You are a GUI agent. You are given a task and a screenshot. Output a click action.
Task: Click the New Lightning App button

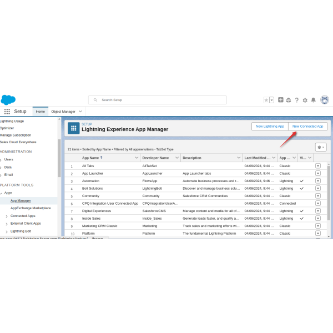click(x=270, y=127)
